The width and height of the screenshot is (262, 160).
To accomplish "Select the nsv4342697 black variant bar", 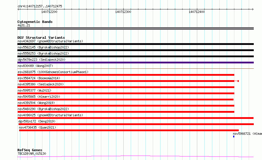I will (135, 44).
